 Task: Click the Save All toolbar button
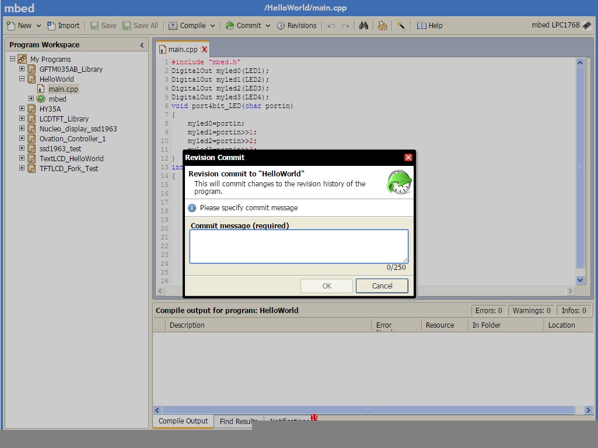coord(140,26)
